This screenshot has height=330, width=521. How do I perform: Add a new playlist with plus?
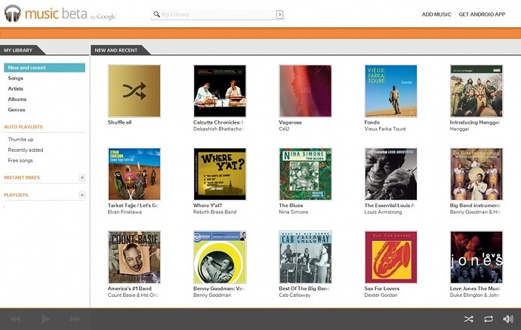[x=82, y=195]
